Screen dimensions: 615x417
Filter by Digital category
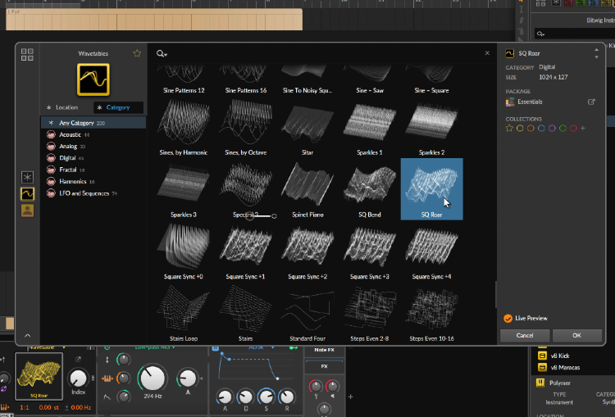[x=93, y=158]
